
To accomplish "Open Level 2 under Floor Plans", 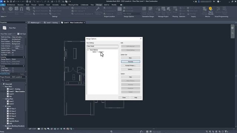I will pyautogui.click(x=11, y=94).
